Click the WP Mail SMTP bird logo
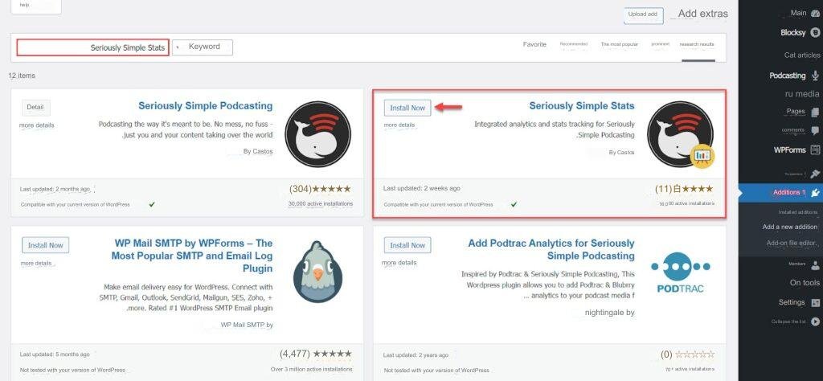This screenshot has width=823, height=381. (x=317, y=272)
